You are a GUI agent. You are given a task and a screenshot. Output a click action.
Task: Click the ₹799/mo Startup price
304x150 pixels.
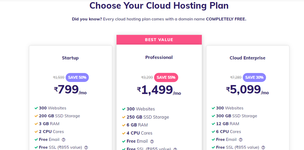tap(70, 90)
